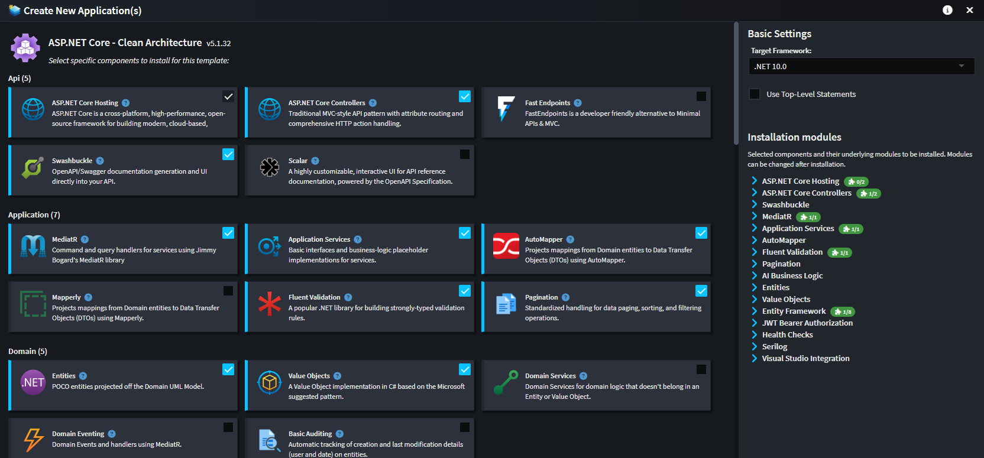Uncheck the ASP.NET Core Controllers component
Viewport: 984px width, 458px height.
point(465,96)
